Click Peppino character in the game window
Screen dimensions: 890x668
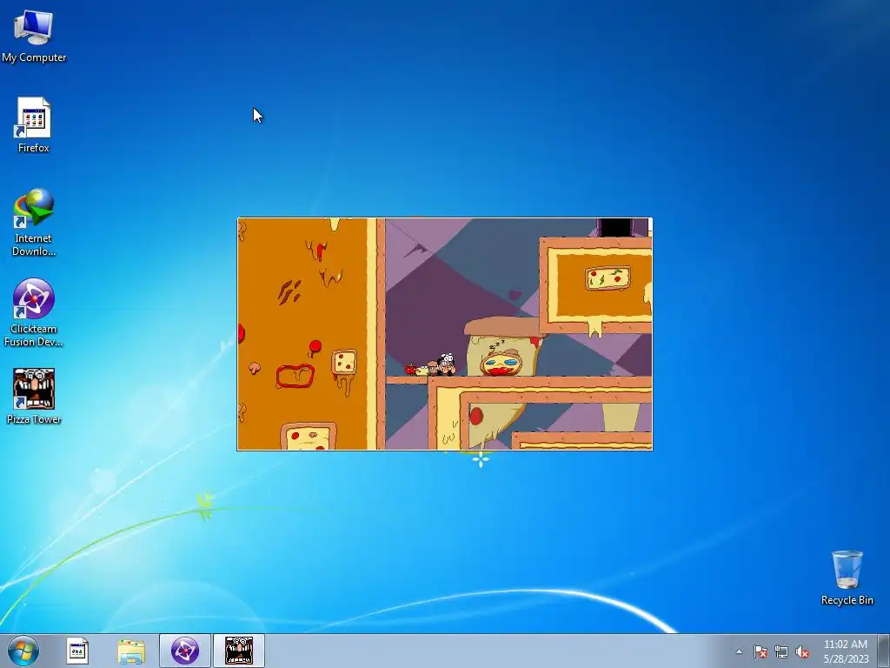click(446, 364)
